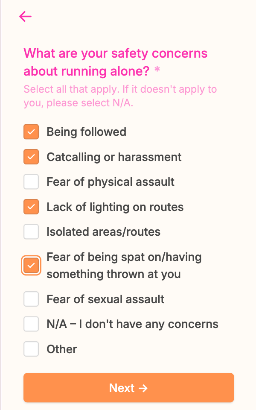Screen dimensions: 256x410
Task: Uncheck Lack of lighting on routes
Action: (31, 207)
